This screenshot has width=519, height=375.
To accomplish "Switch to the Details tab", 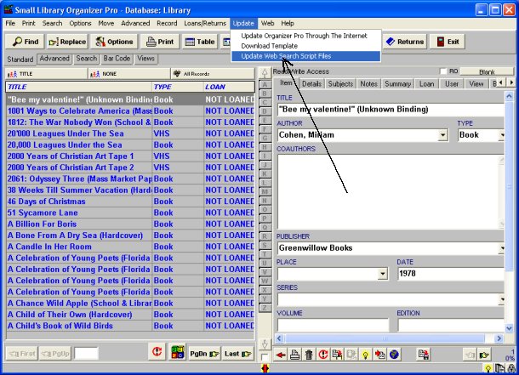I will [311, 84].
